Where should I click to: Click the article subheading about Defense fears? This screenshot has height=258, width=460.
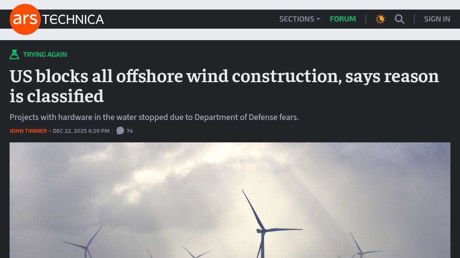click(154, 118)
